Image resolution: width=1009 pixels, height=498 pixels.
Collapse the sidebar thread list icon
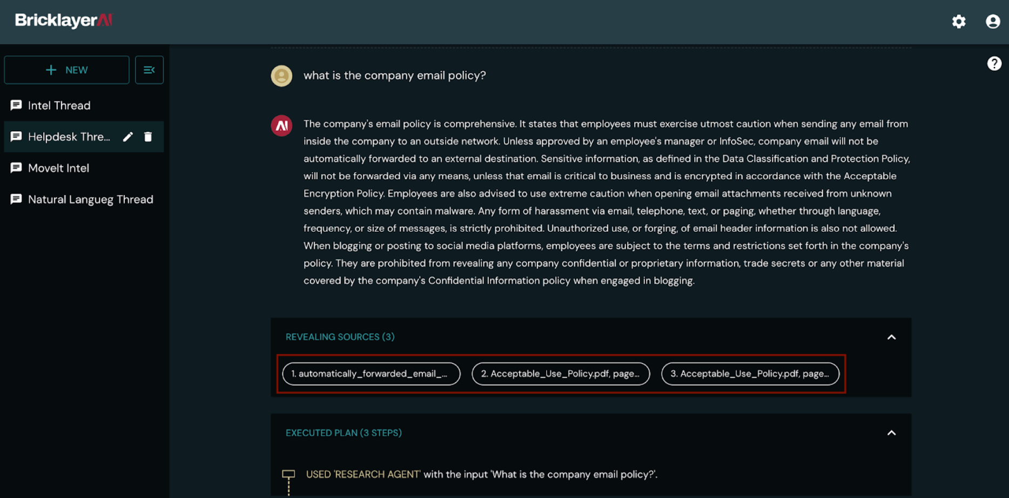(x=149, y=70)
